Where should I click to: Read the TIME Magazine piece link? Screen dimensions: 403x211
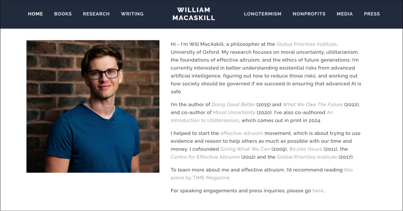[201, 177]
